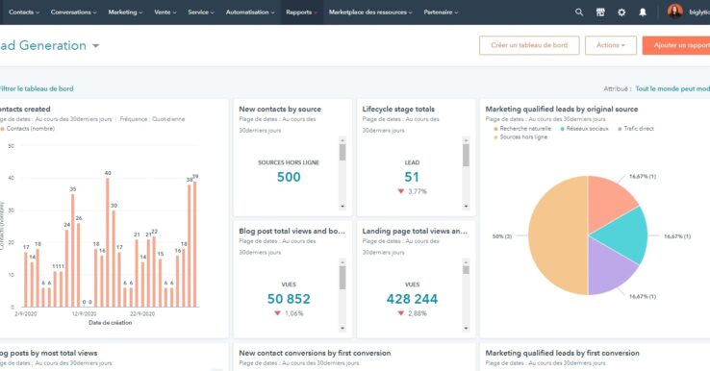Open Blog post total views report title
The width and height of the screenshot is (710, 371).
[292, 232]
